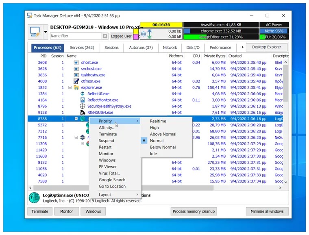Expand the Priority submenu arrow

(137, 121)
